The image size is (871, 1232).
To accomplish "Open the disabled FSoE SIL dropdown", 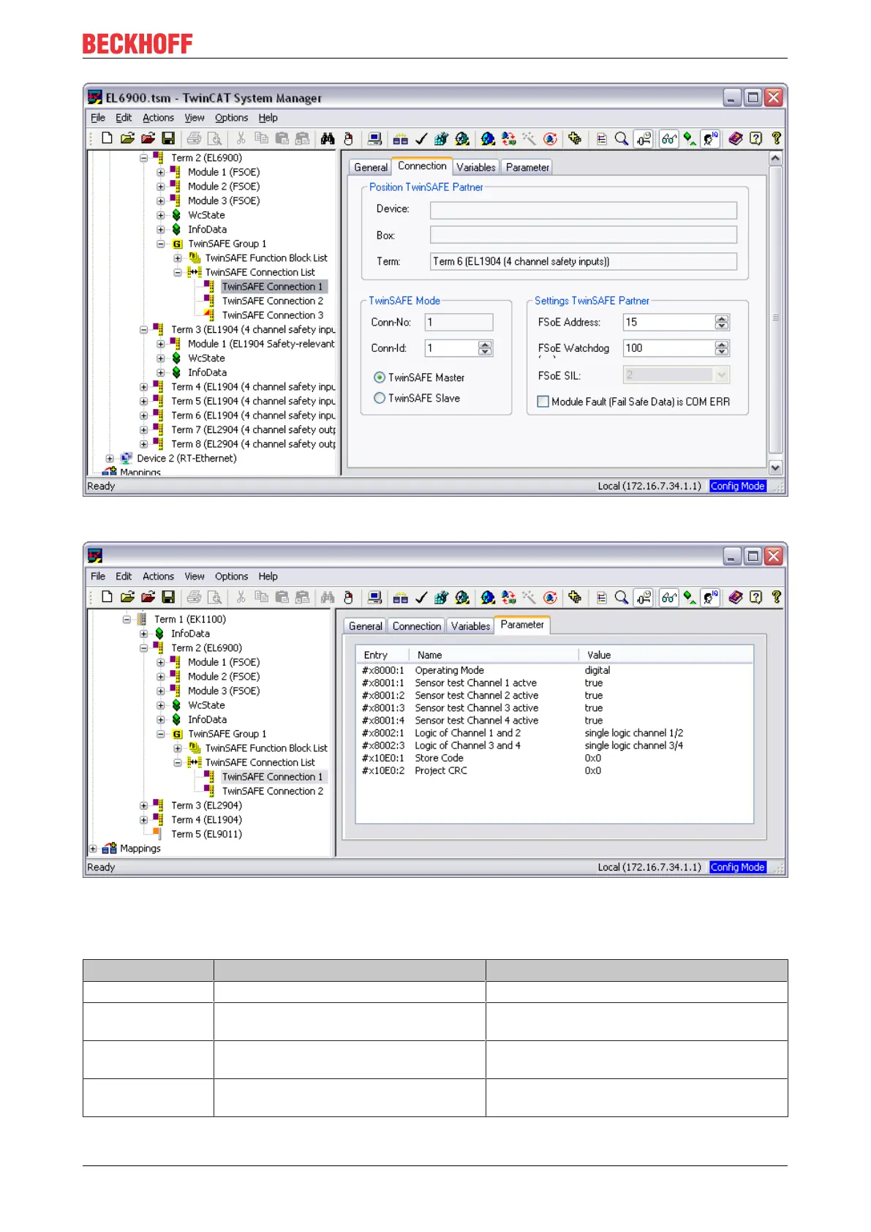I will click(x=722, y=375).
